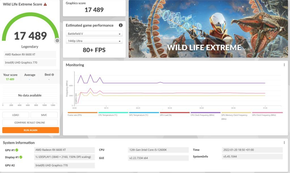Viewport: 290px width, 173px height.
Task: Open the Monitoring panel three-dot menu
Action: [284, 65]
